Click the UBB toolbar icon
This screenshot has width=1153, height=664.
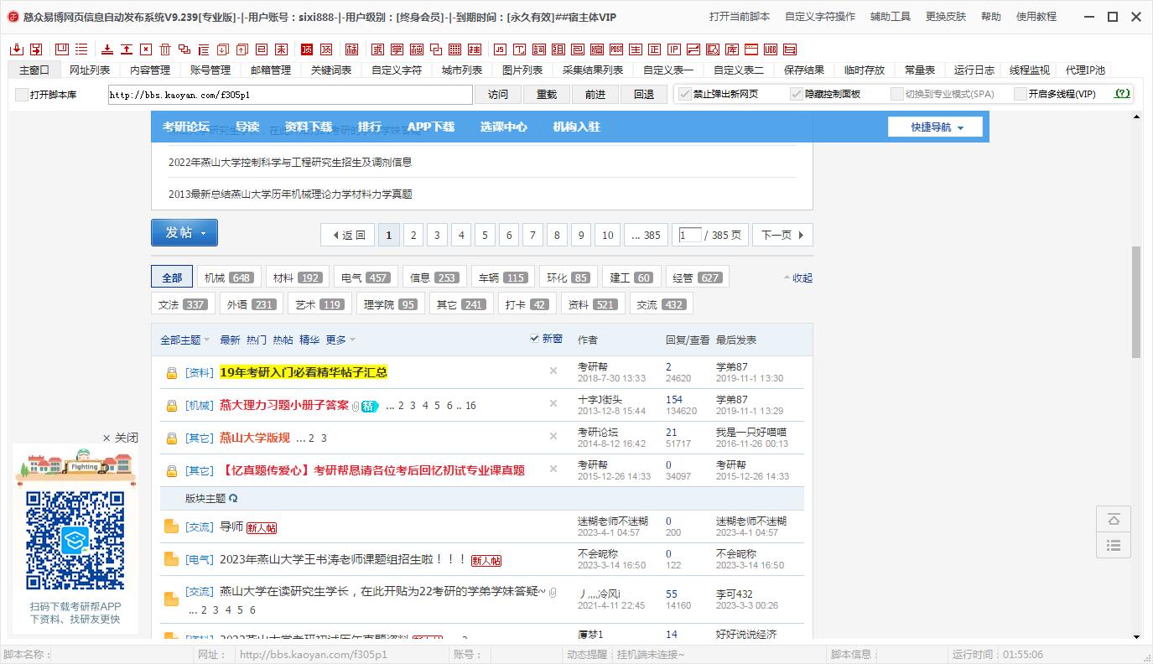(771, 49)
